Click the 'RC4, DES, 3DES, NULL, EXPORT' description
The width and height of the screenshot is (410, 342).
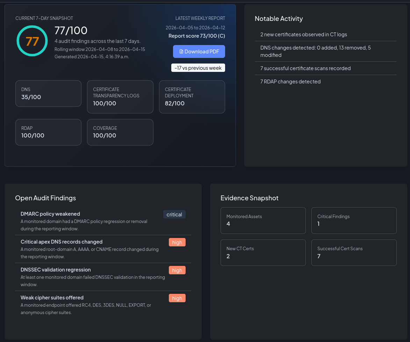click(x=86, y=309)
